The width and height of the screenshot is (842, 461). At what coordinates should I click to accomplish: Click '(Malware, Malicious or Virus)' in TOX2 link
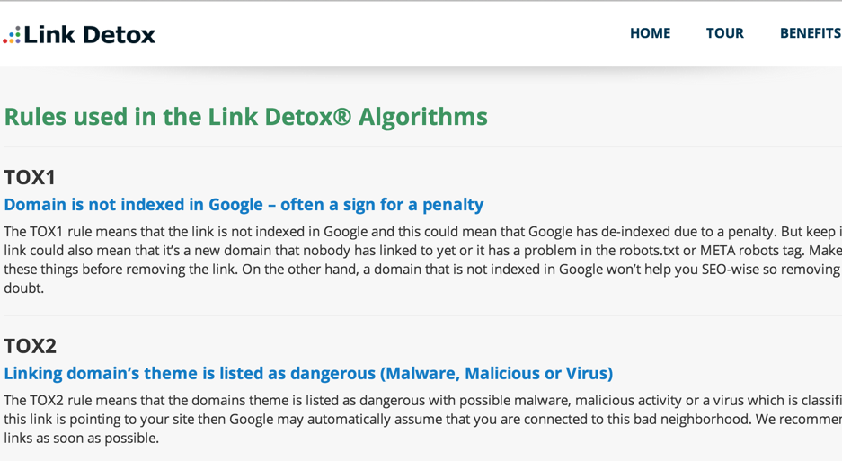pos(496,374)
